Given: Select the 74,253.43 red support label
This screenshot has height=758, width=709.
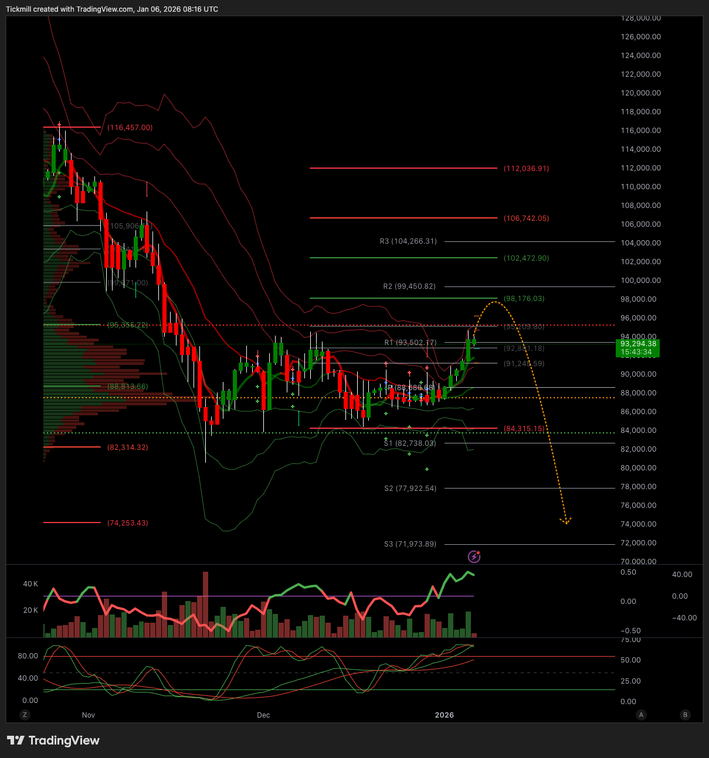Looking at the screenshot, I should point(127,523).
